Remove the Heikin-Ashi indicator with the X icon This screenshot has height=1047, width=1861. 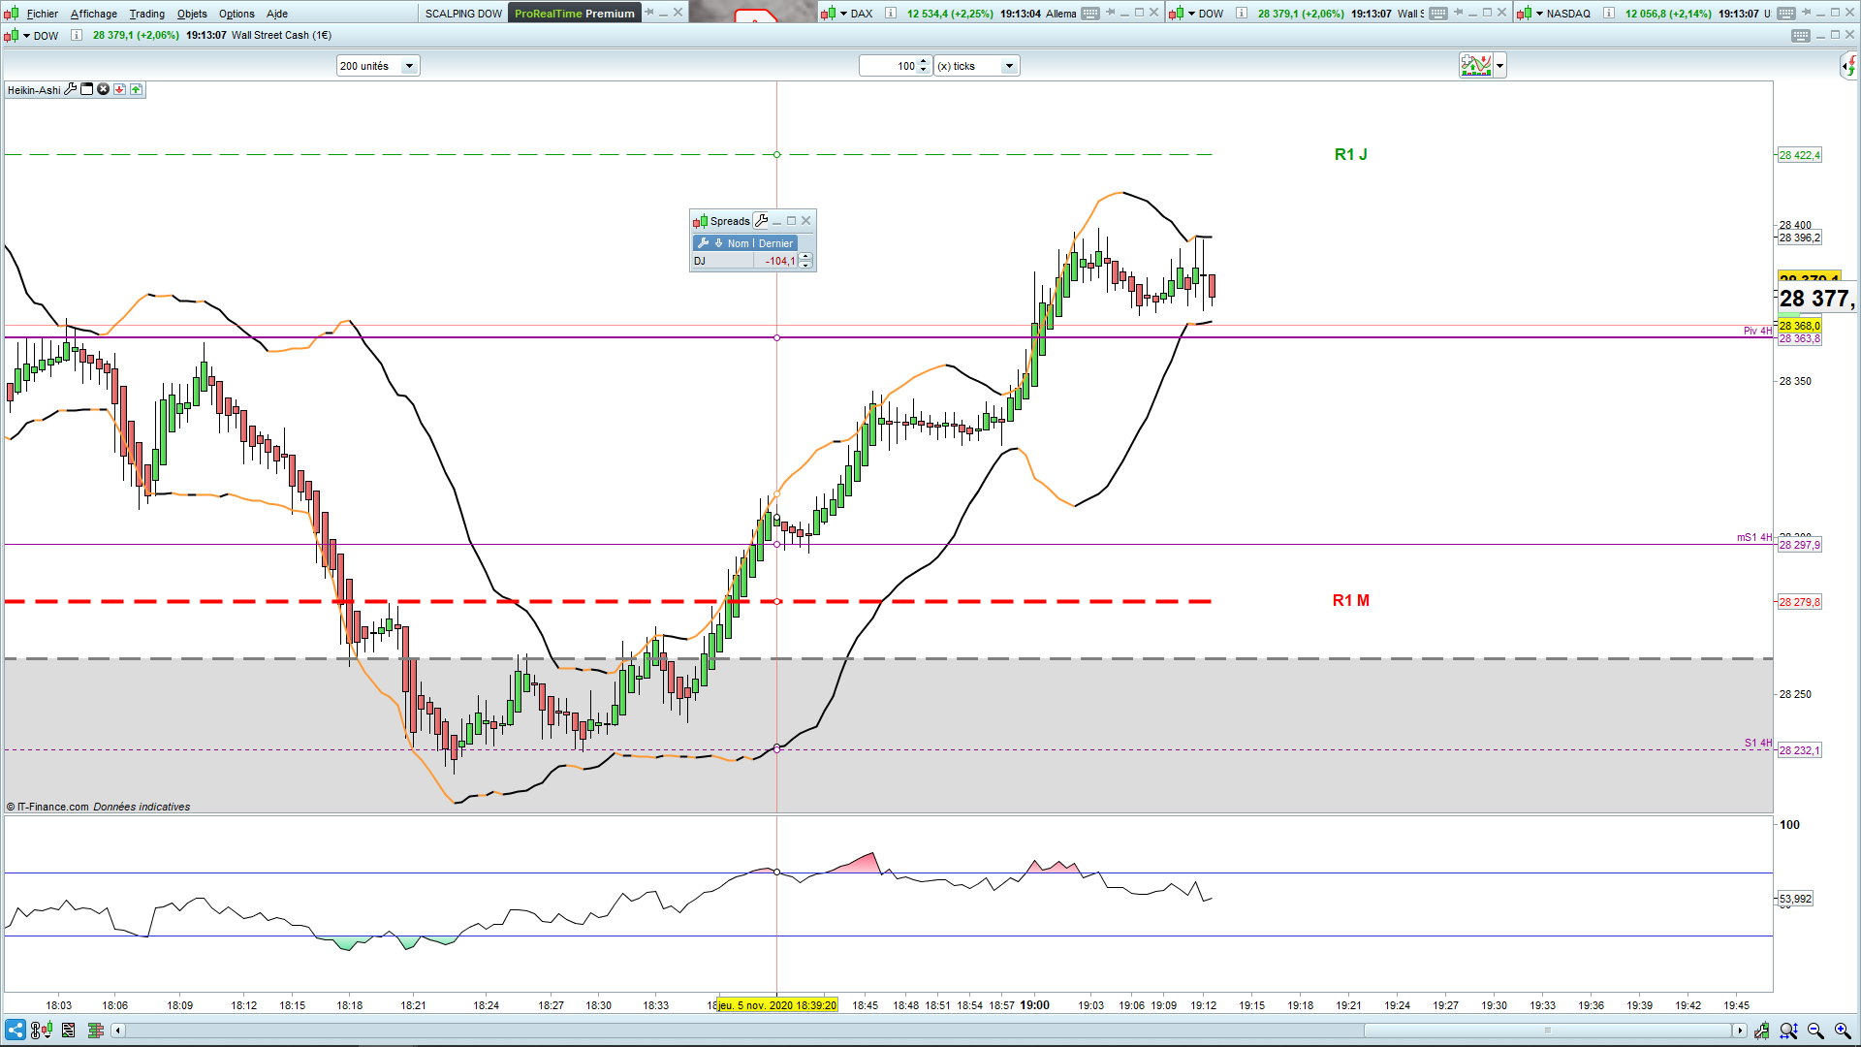103,89
